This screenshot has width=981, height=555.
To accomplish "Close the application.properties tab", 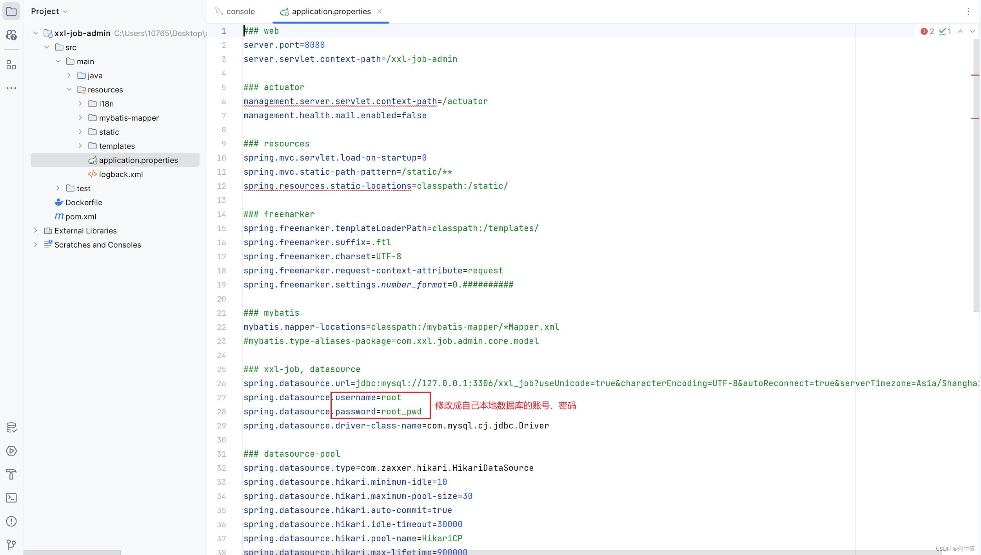I will [380, 11].
